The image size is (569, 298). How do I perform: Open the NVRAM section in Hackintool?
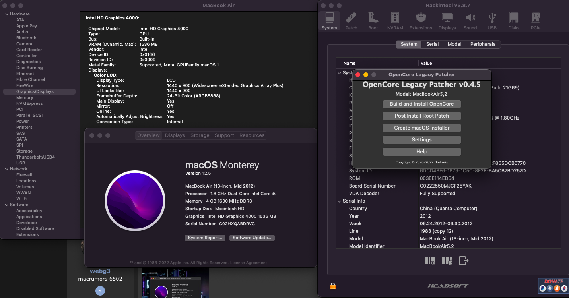395,21
